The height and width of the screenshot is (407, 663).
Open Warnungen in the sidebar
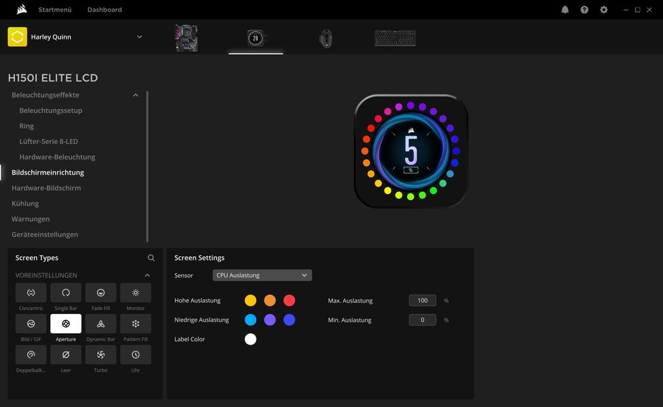point(31,219)
